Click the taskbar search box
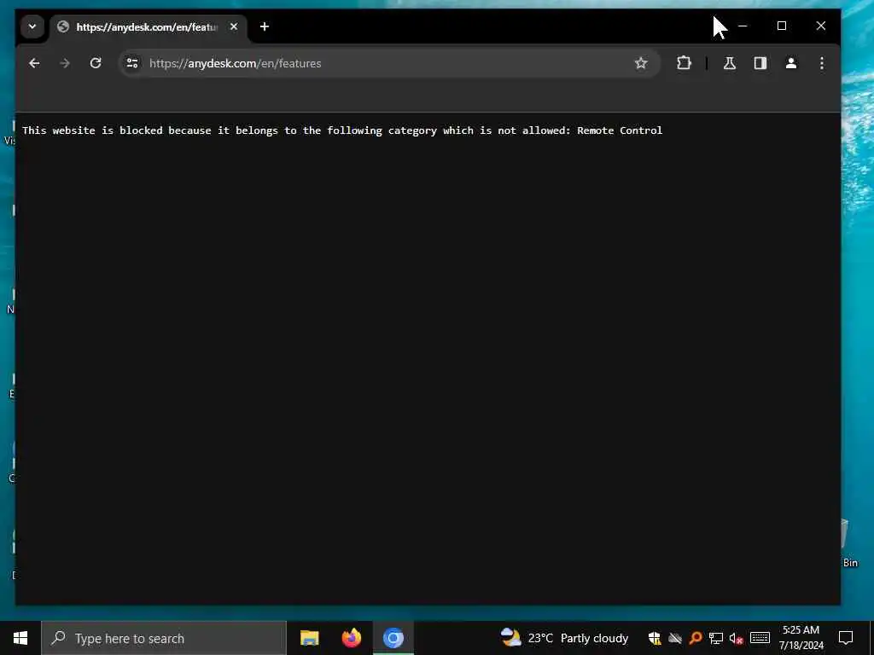Image resolution: width=874 pixels, height=655 pixels. pyautogui.click(x=164, y=638)
